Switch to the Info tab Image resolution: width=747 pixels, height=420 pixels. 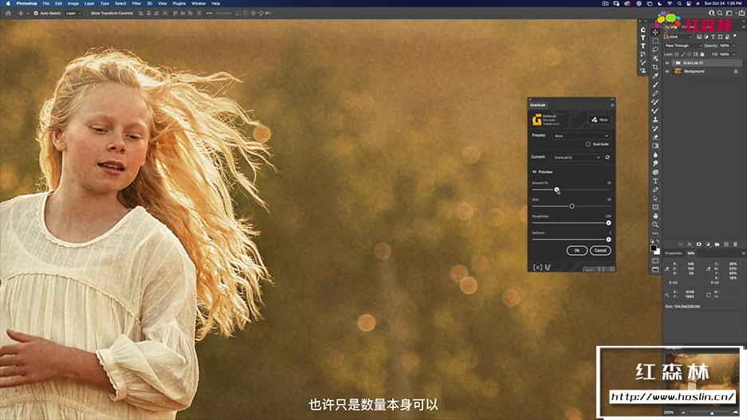(x=690, y=253)
